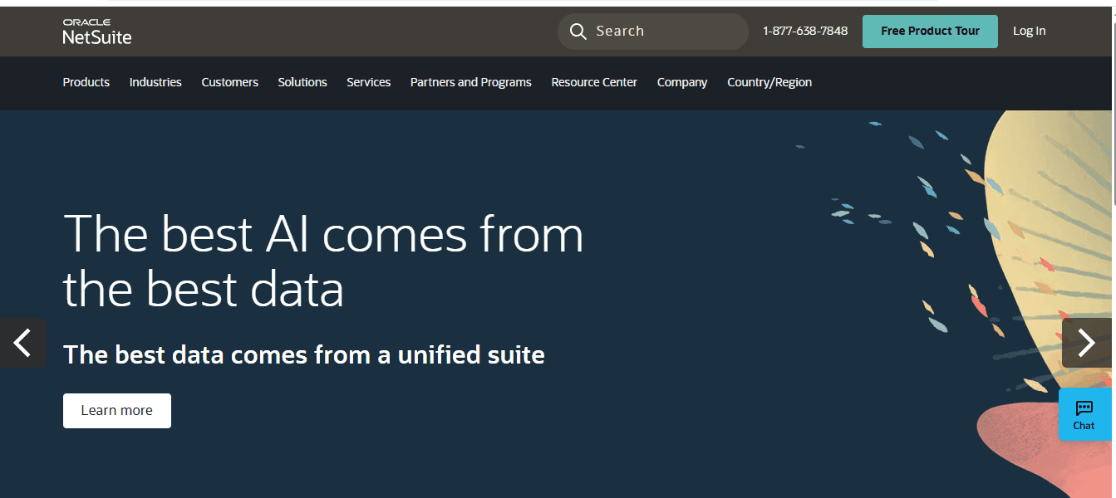Open the Industries menu

click(x=155, y=82)
